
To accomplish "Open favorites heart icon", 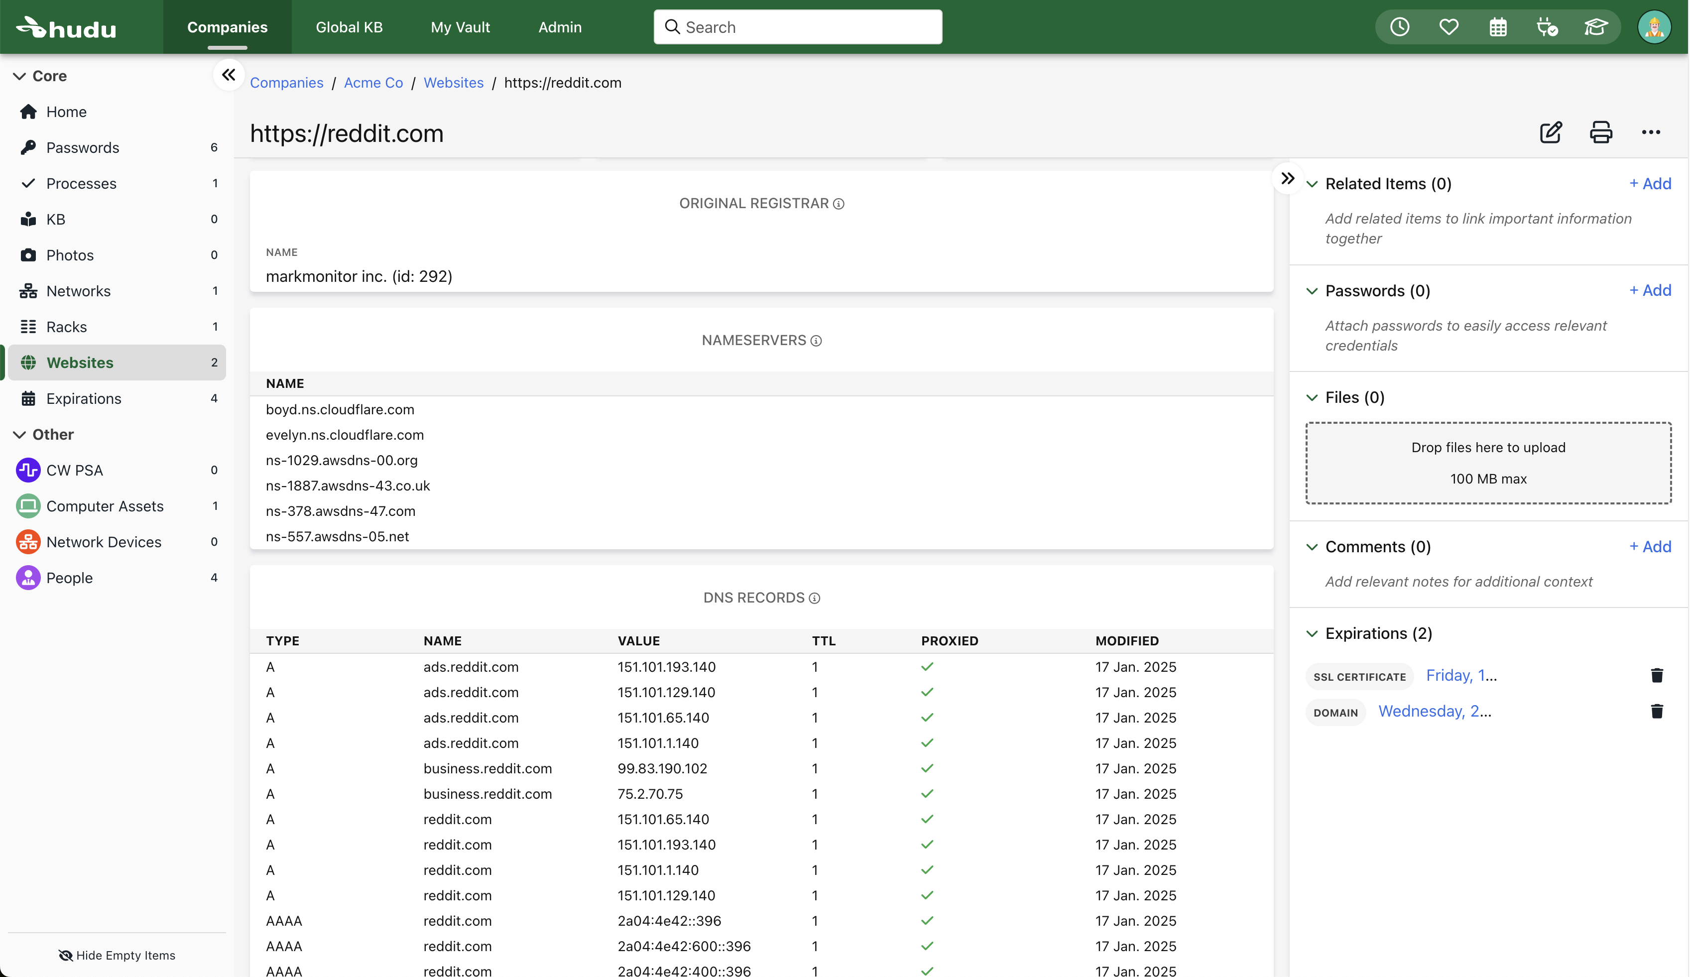I will pos(1449,27).
